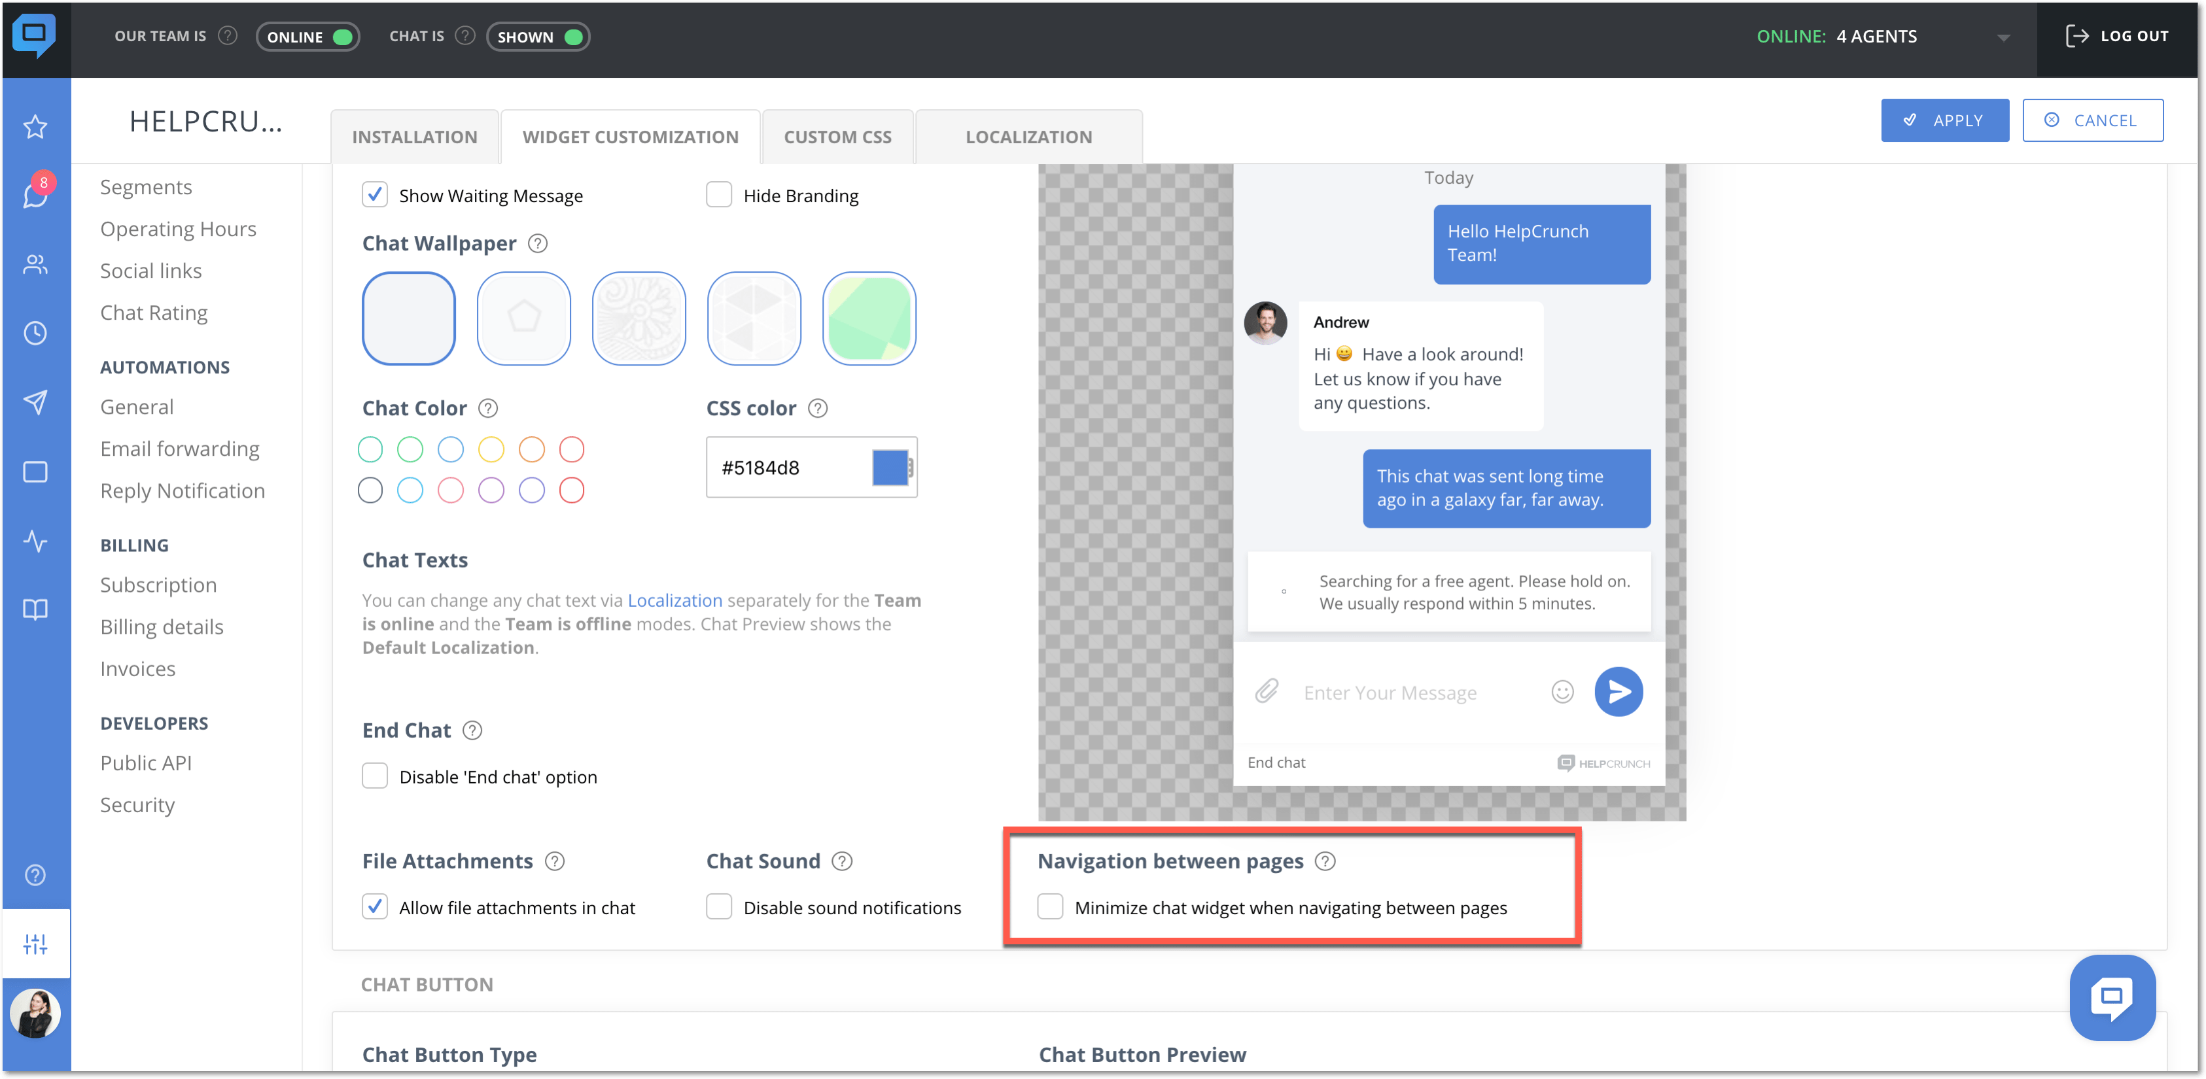Open the knowledge base book icon
Screen dimensions: 2206x1079
(x=35, y=609)
